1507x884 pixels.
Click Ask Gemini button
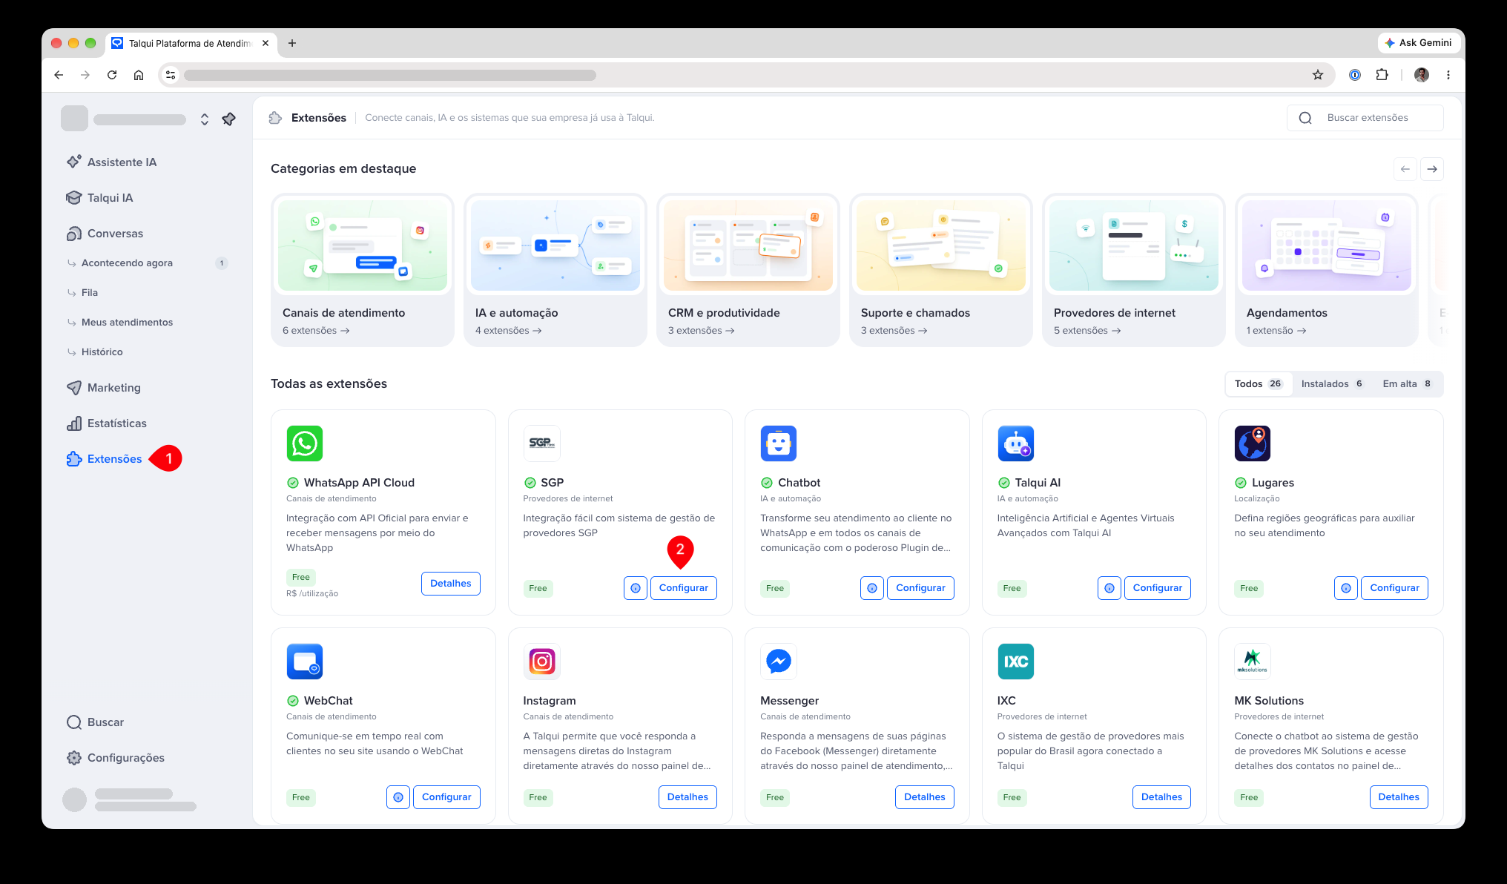[x=1418, y=43]
